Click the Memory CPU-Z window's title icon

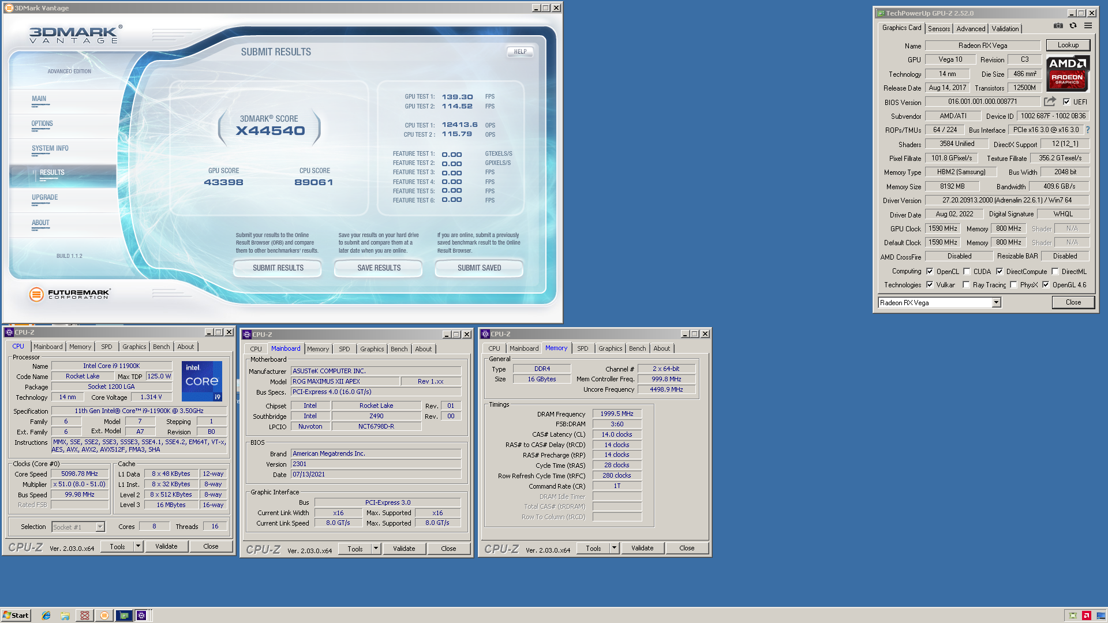point(485,334)
